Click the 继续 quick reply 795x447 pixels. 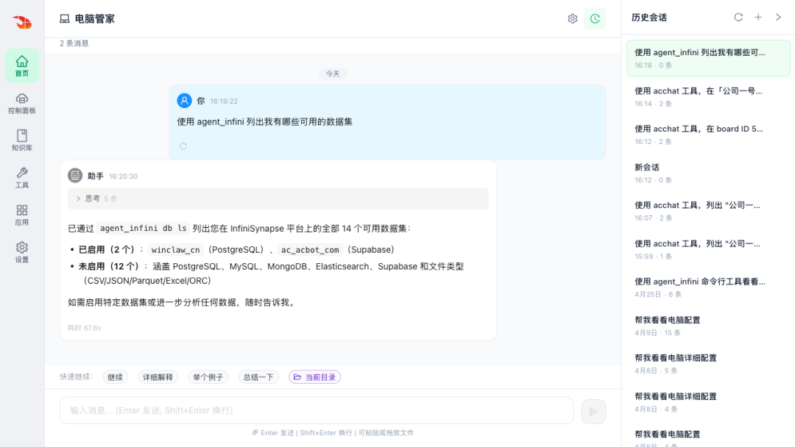click(x=115, y=377)
